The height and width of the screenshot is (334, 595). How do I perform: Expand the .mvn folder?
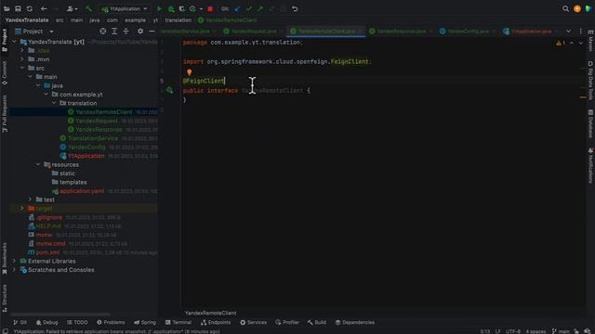pyautogui.click(x=22, y=59)
